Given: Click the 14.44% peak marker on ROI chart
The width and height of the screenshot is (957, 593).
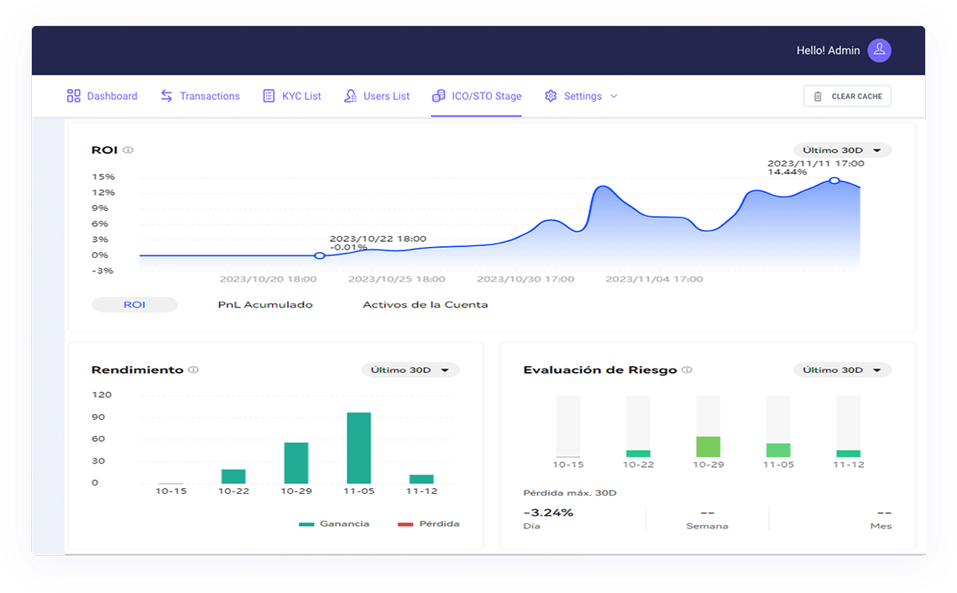Looking at the screenshot, I should coord(834,181).
